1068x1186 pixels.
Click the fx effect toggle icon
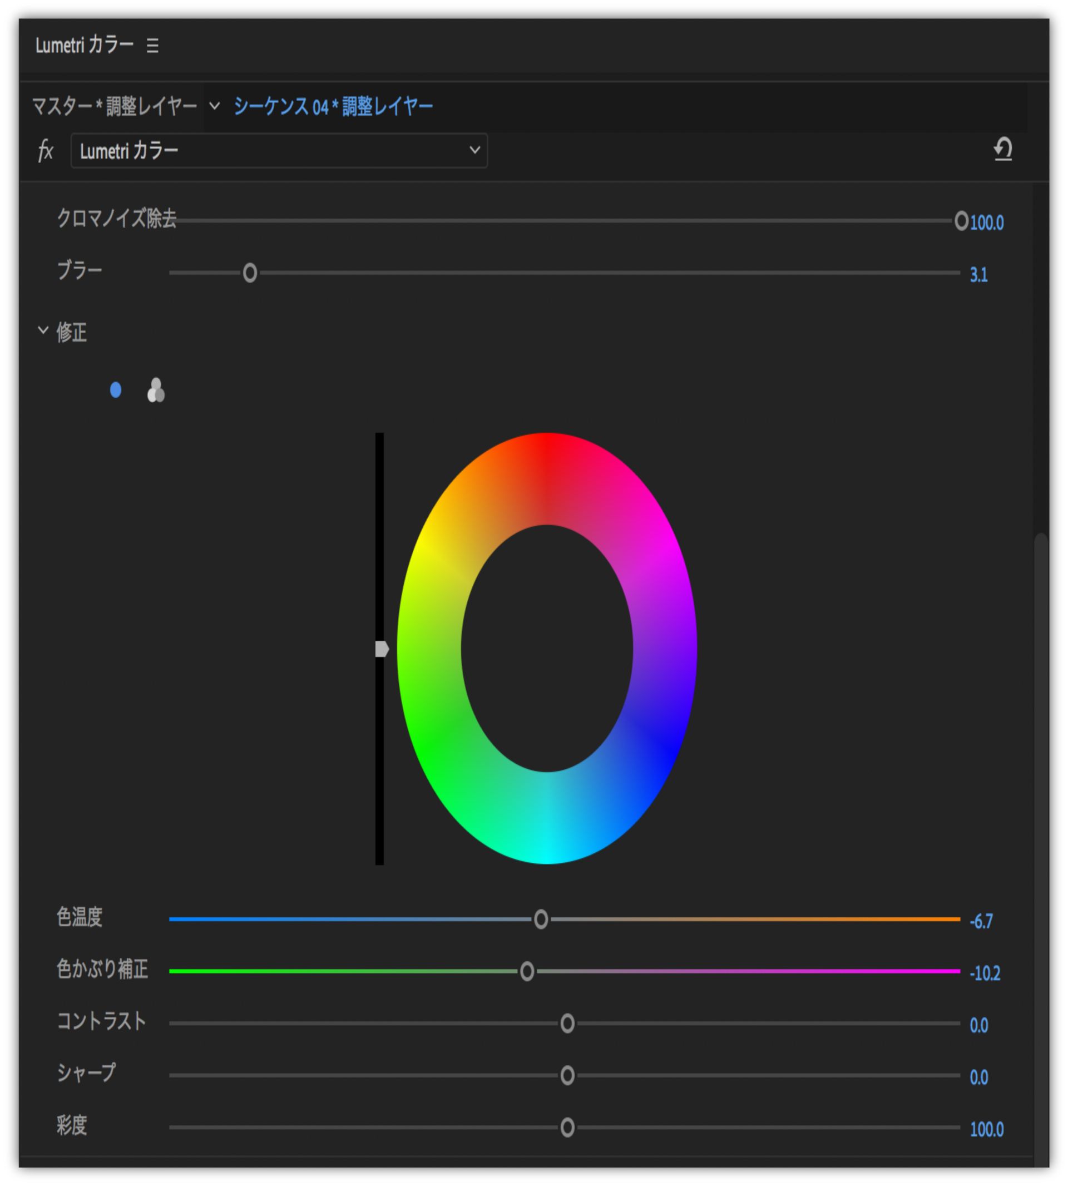(45, 151)
